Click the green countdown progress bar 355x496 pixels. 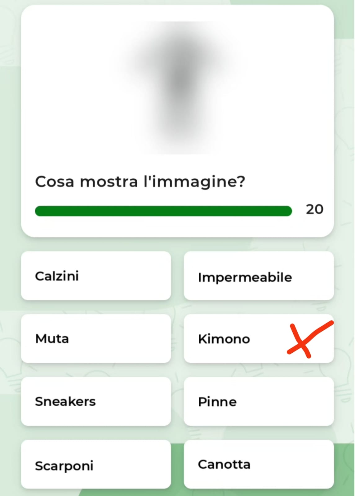pos(163,211)
